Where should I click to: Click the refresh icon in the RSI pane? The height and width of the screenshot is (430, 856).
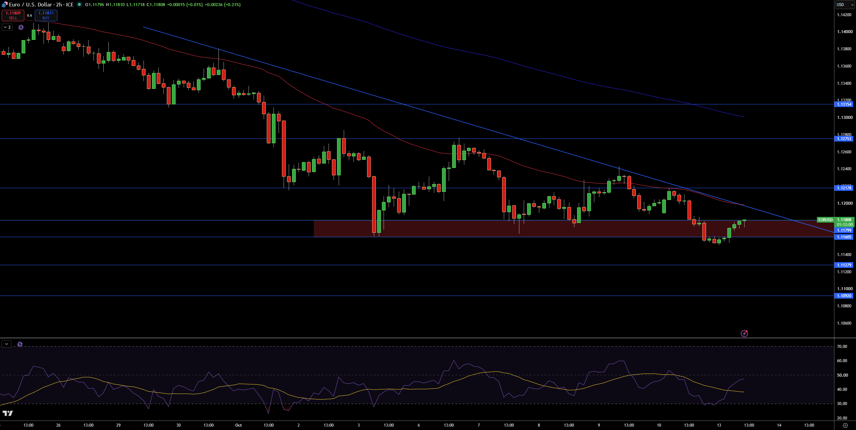(x=20, y=344)
